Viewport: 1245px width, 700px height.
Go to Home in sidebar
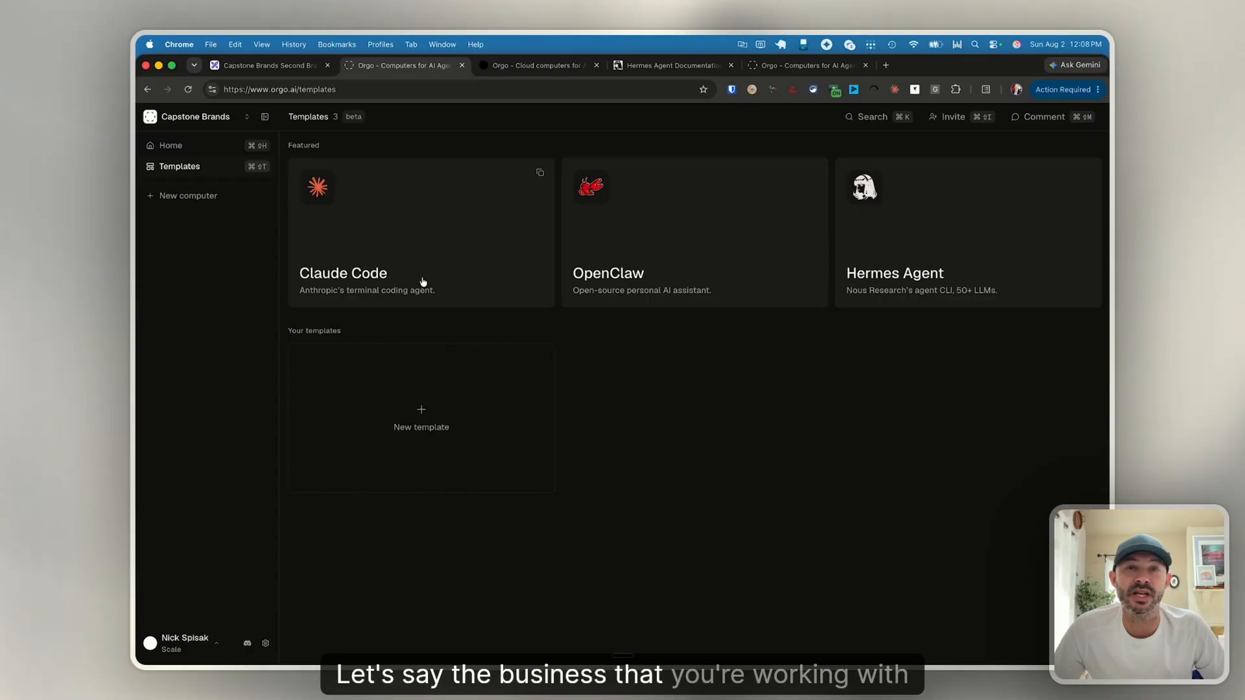click(207, 145)
